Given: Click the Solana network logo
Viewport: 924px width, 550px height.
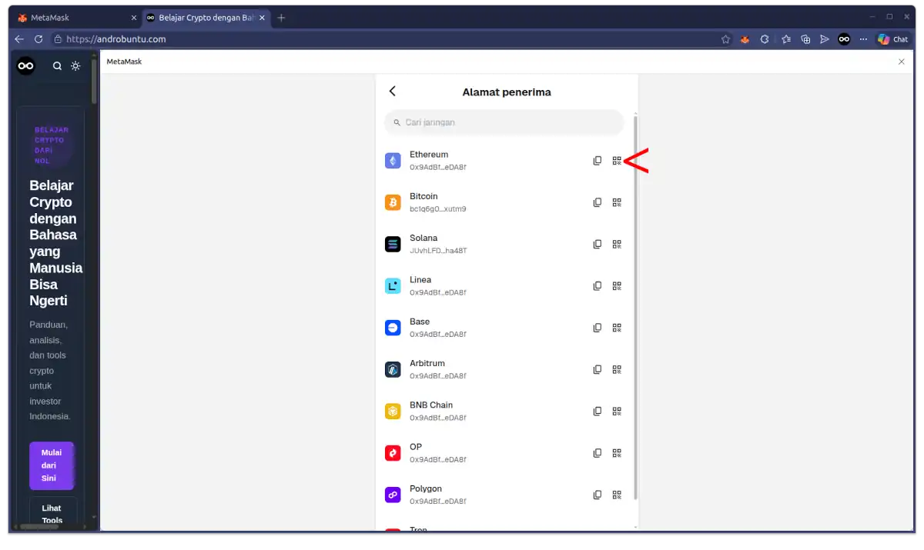Looking at the screenshot, I should tap(393, 244).
